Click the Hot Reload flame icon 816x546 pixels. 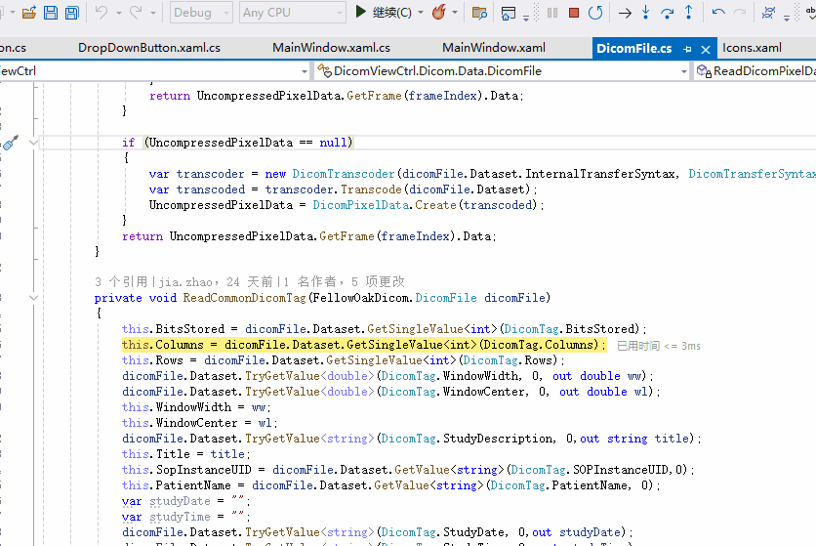tap(439, 12)
